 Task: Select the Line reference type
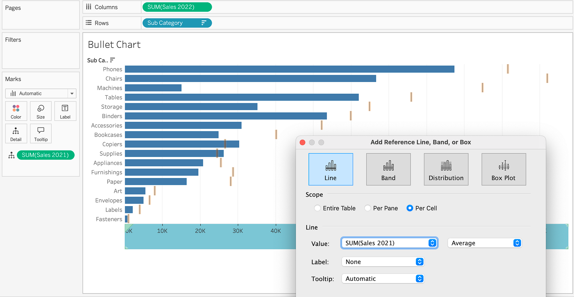331,169
